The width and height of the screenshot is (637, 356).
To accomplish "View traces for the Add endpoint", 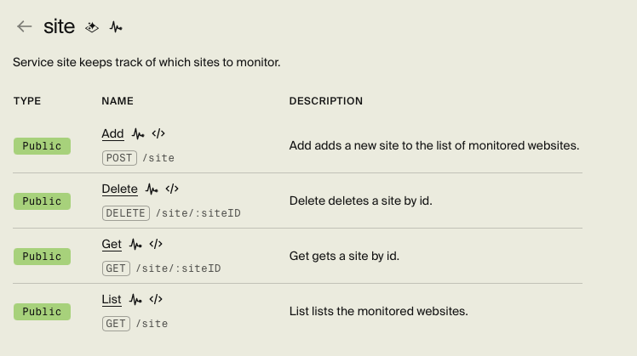I will coord(138,134).
